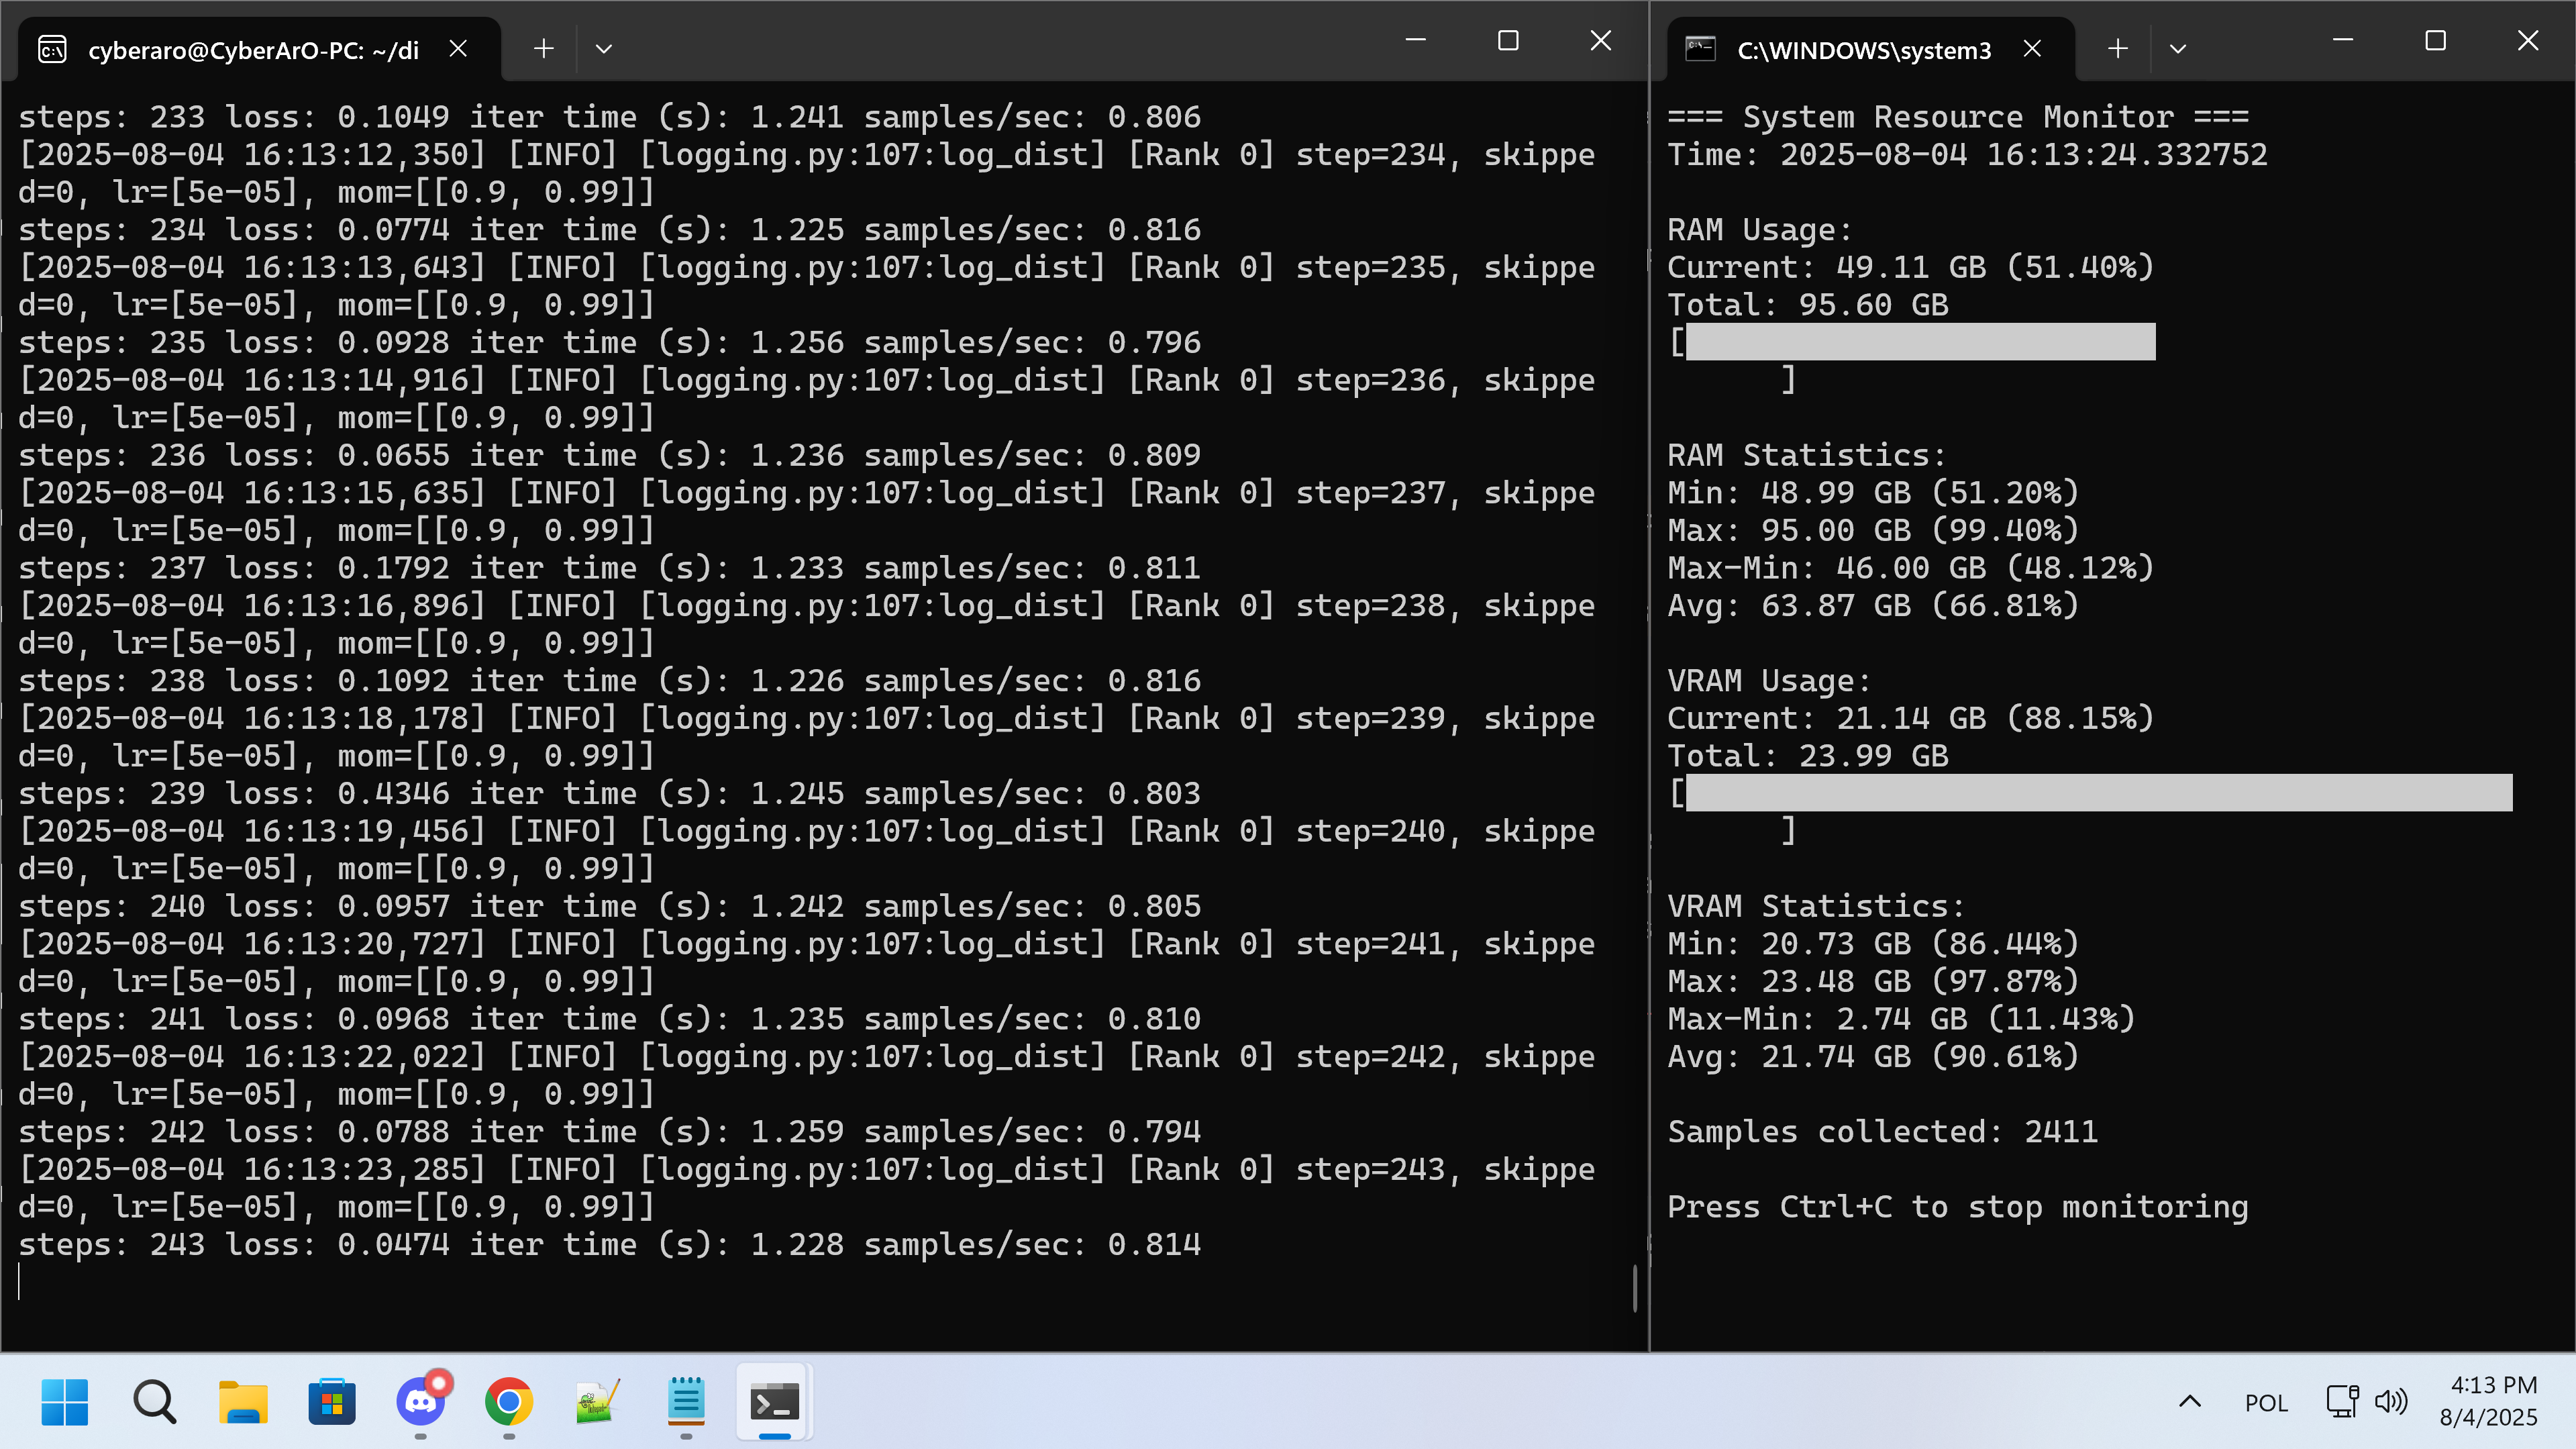Open taskbar Search
The width and height of the screenshot is (2576, 1449).
pyautogui.click(x=154, y=1402)
